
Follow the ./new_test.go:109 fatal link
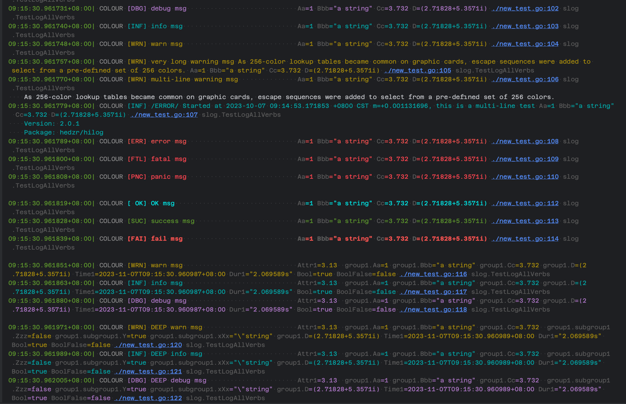click(525, 159)
